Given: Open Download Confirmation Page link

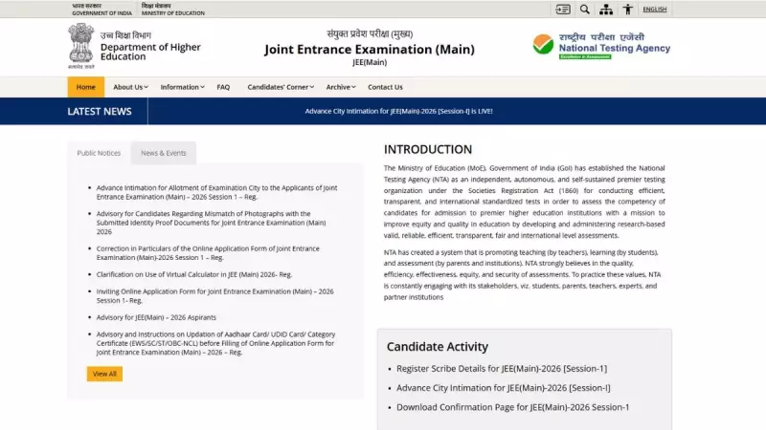Looking at the screenshot, I should click(x=512, y=407).
